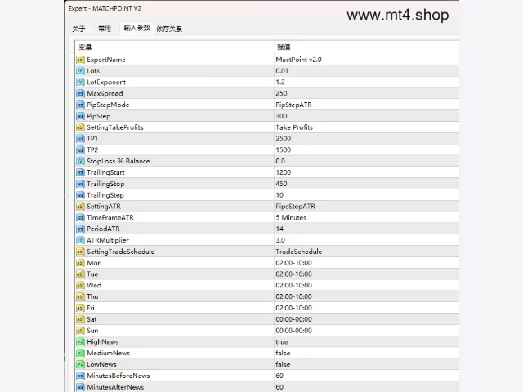The image size is (523, 392).
Task: Click the string icon beside ExpertName
Action: 80,60
